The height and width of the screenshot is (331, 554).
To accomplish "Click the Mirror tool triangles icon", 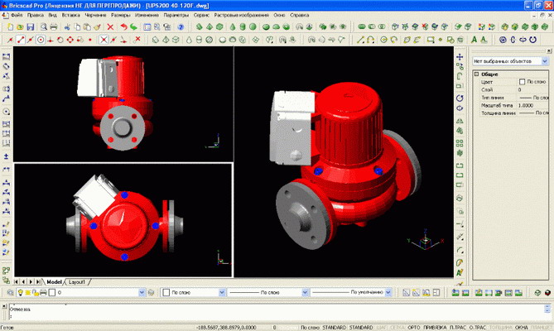I will pyautogui.click(x=460, y=121).
